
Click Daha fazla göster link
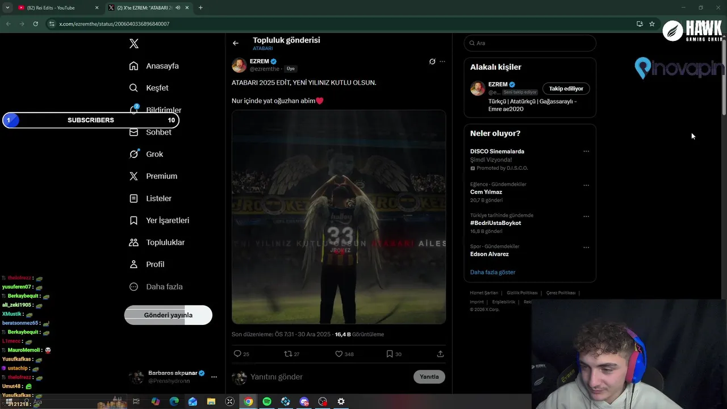pyautogui.click(x=492, y=272)
